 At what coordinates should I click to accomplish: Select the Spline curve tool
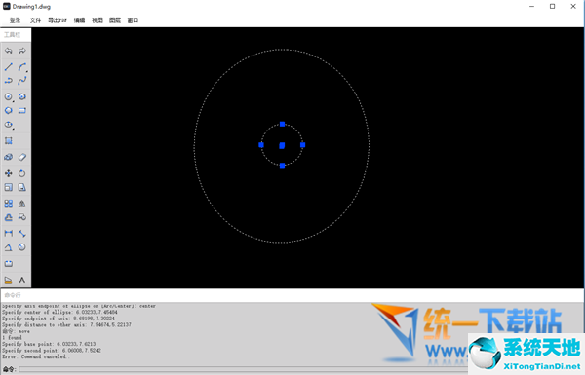click(x=22, y=81)
